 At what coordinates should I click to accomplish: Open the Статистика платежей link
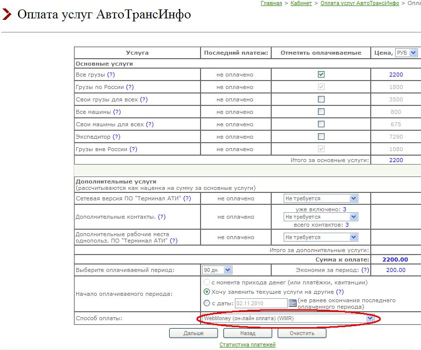pyautogui.click(x=247, y=345)
